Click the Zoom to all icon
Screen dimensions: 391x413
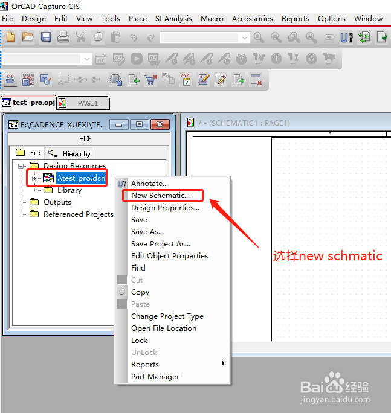pyautogui.click(x=311, y=37)
